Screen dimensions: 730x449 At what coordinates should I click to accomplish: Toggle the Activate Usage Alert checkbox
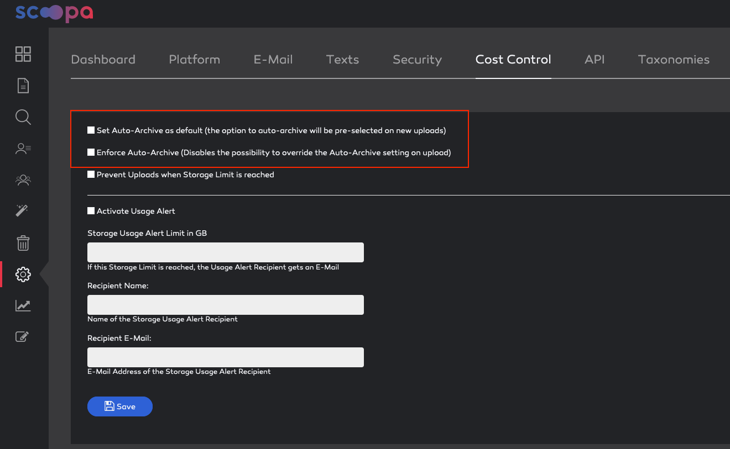click(x=91, y=211)
